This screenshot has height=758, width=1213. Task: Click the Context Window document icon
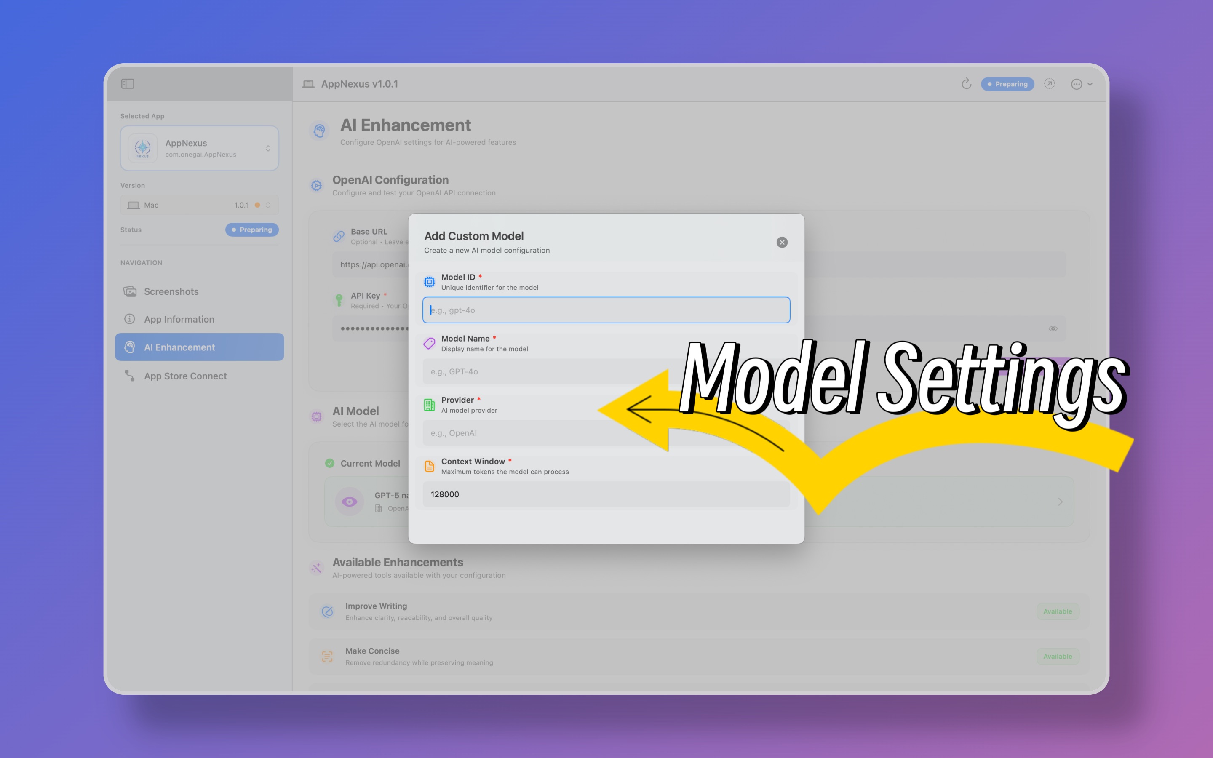(x=430, y=466)
